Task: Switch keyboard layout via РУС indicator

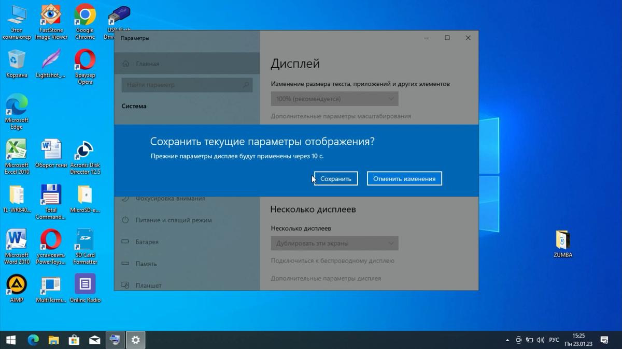Action: (x=554, y=340)
